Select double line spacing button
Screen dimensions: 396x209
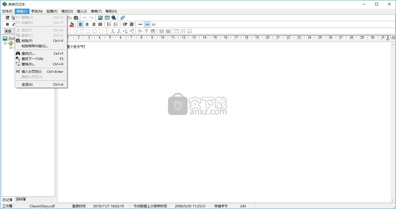154,24
